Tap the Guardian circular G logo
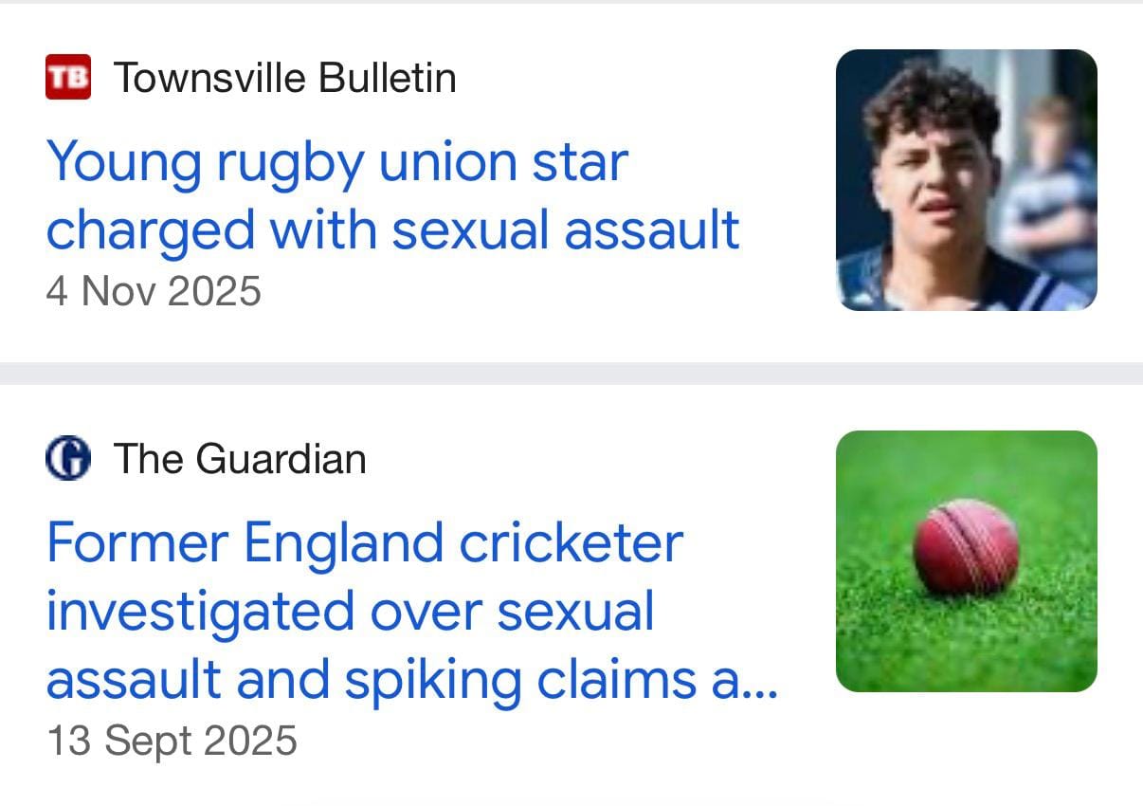Image resolution: width=1143 pixels, height=806 pixels. click(68, 460)
